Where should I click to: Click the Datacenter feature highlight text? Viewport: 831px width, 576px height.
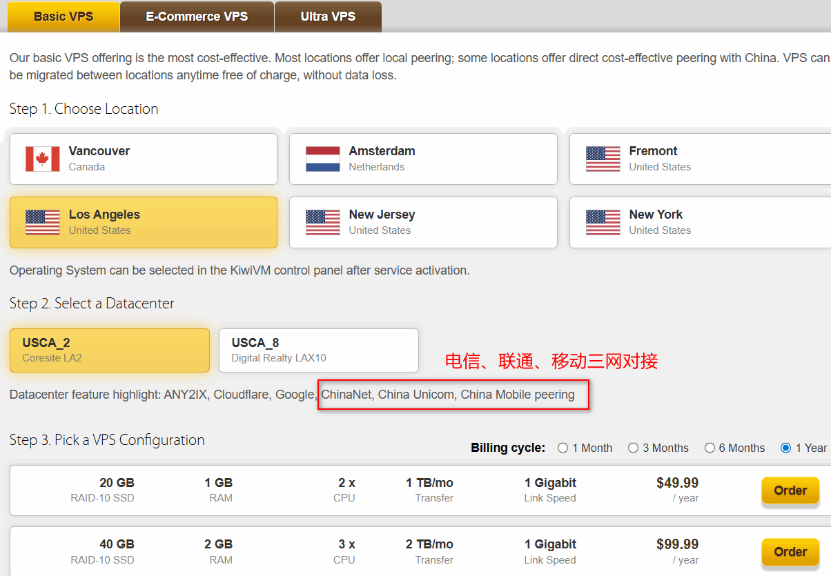292,395
